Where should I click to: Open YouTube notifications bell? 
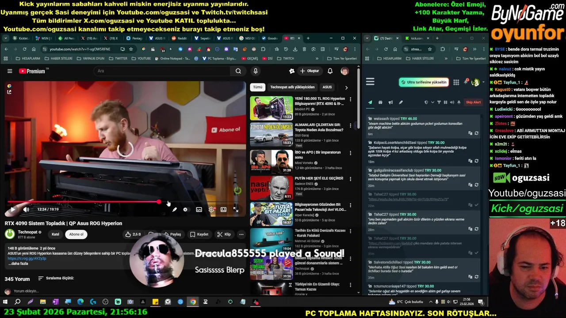[330, 71]
